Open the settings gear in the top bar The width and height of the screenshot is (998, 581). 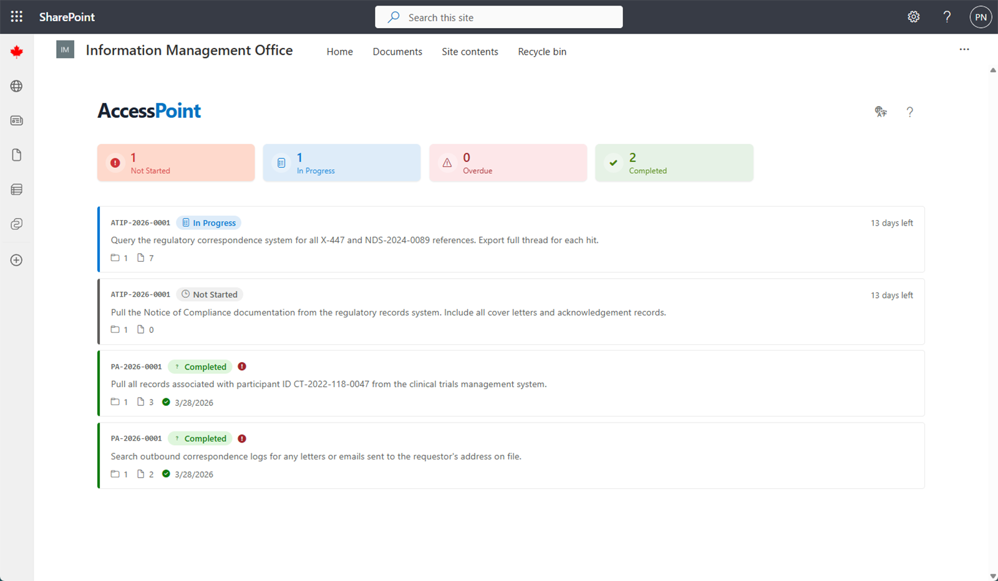coord(913,17)
